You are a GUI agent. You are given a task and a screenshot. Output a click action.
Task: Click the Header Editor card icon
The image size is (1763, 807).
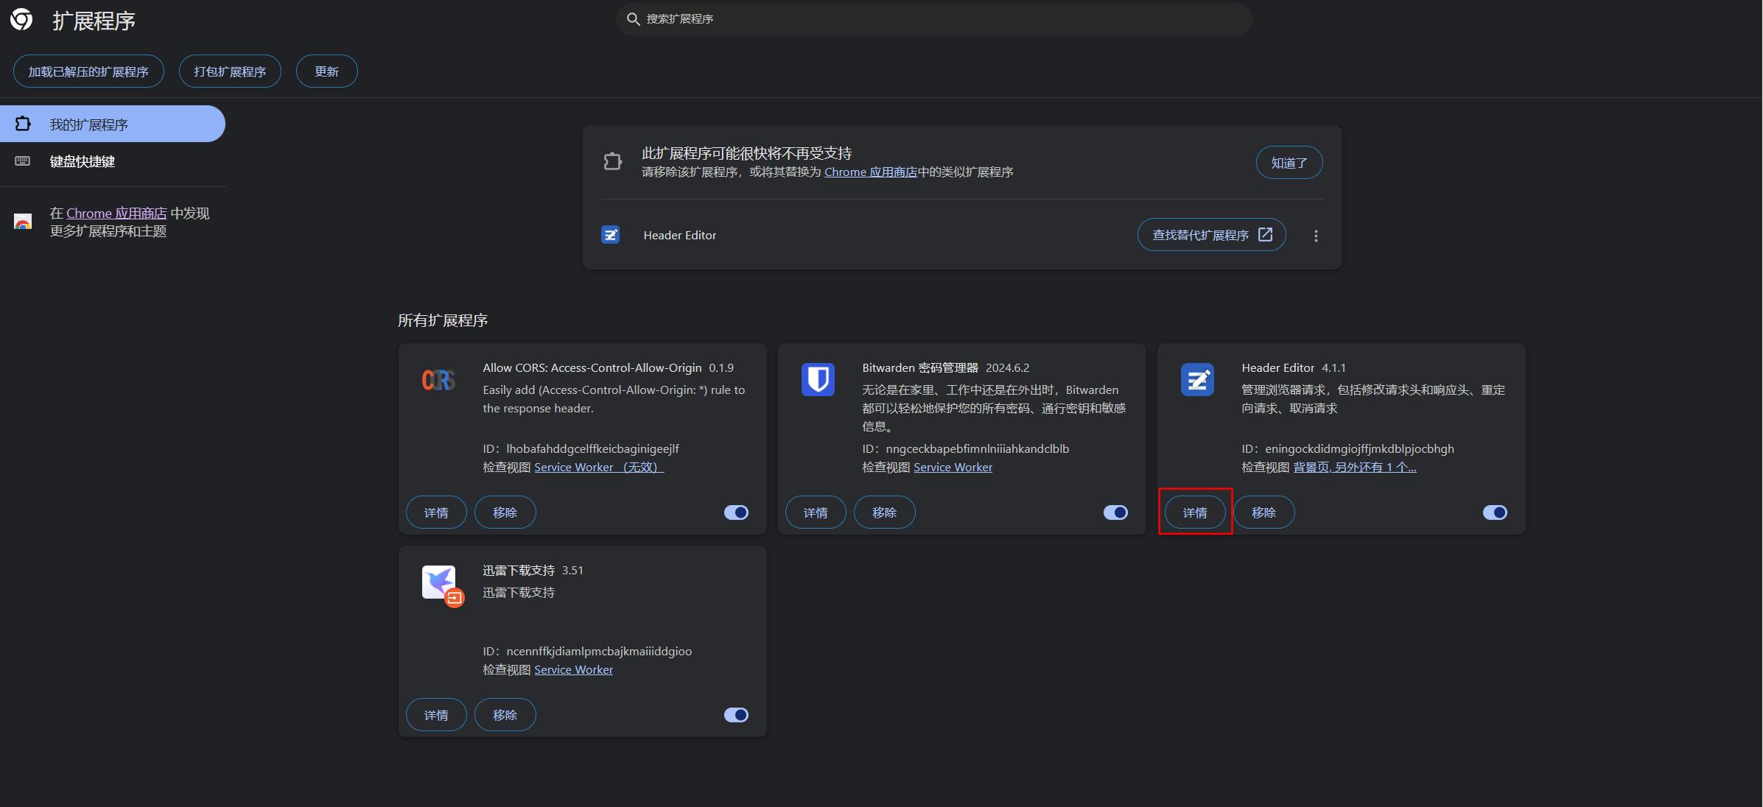[1197, 380]
